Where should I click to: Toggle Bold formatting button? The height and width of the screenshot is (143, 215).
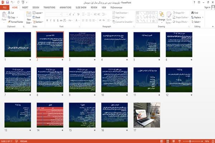(x=47, y=20)
